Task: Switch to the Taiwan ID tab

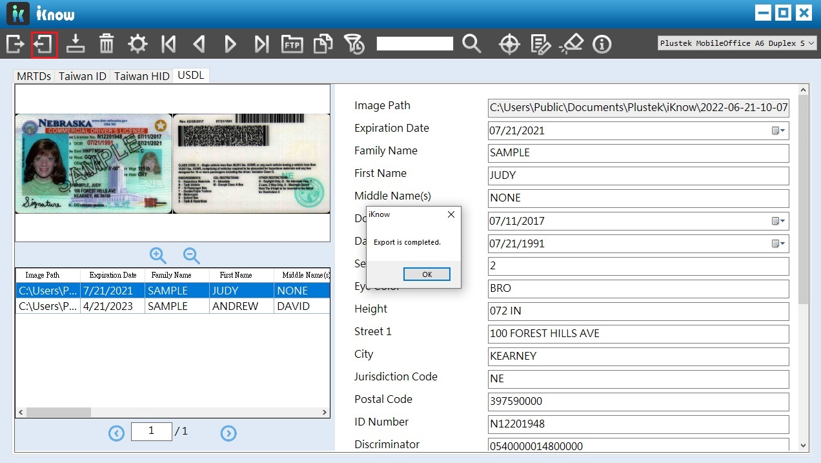Action: pyautogui.click(x=83, y=76)
